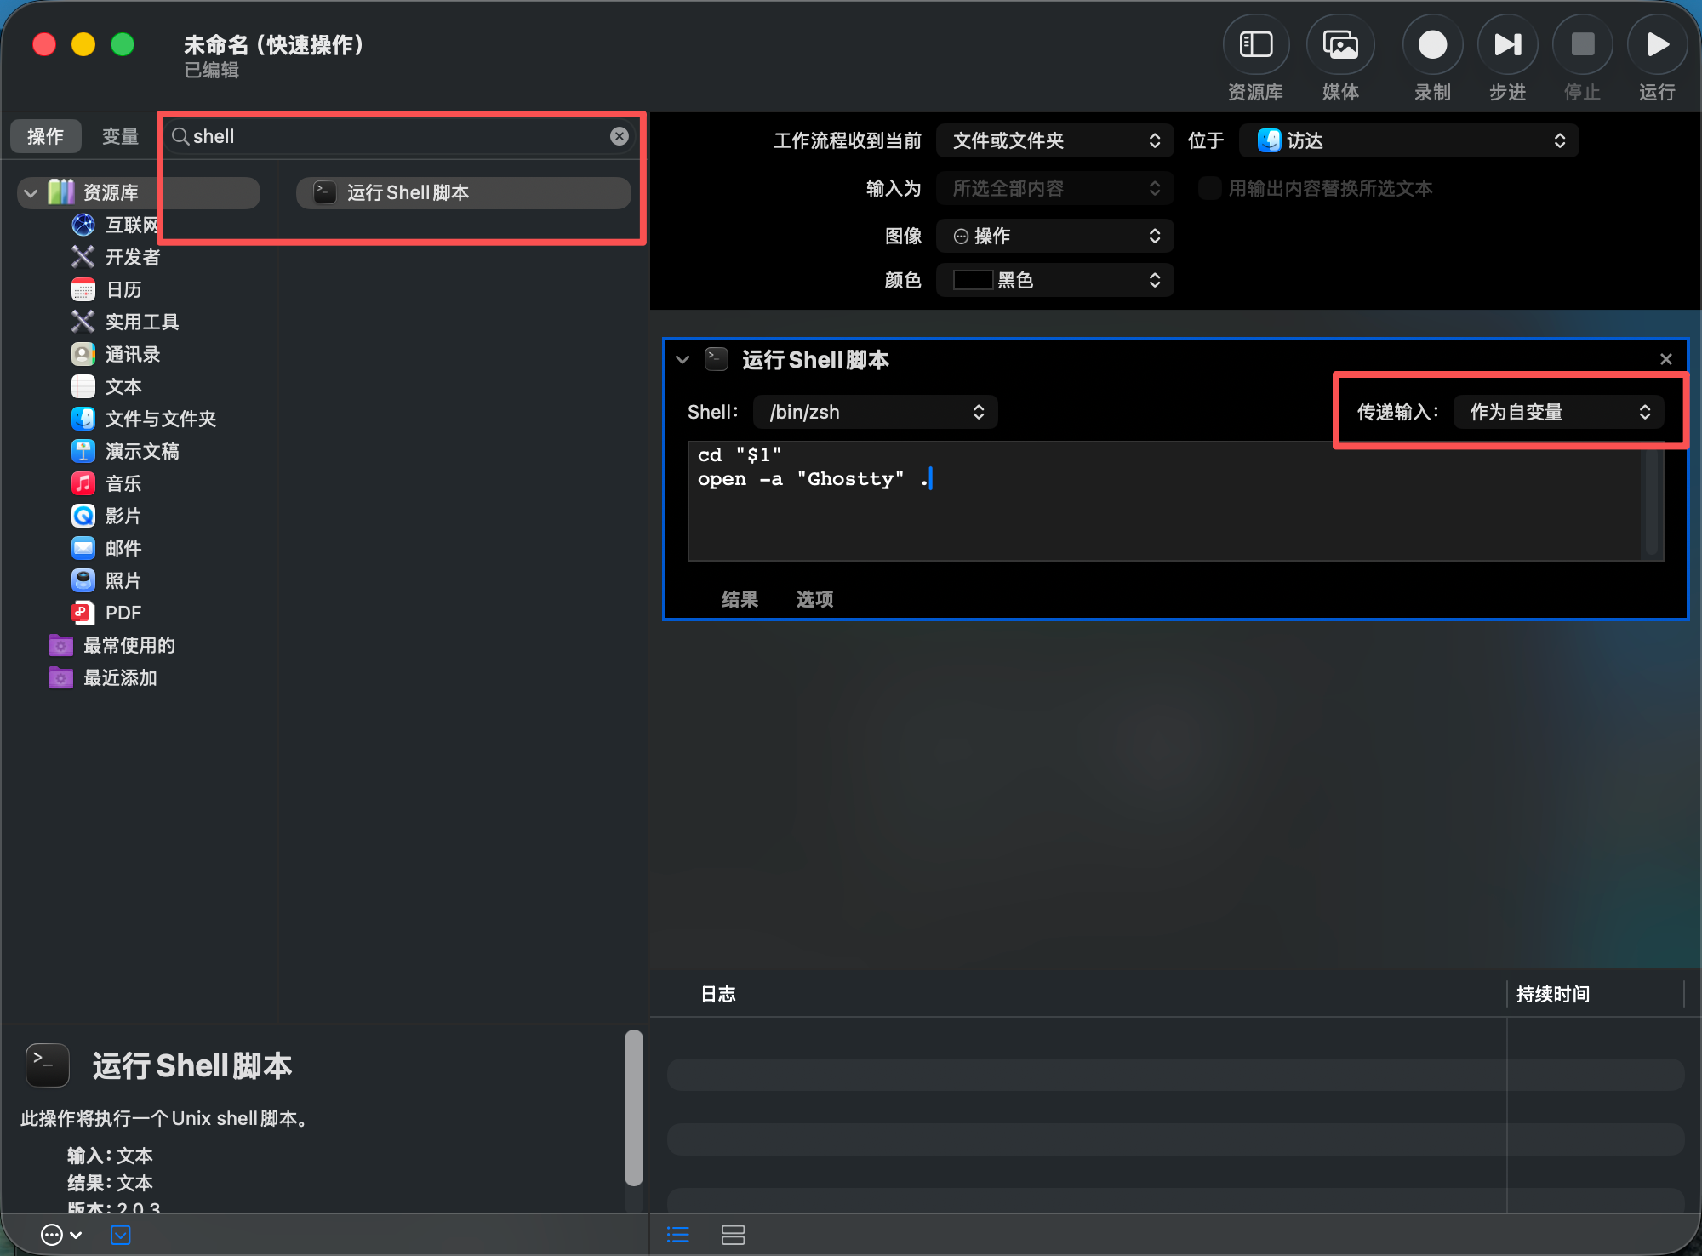Show the log list view icon
The image size is (1702, 1256).
pos(678,1235)
